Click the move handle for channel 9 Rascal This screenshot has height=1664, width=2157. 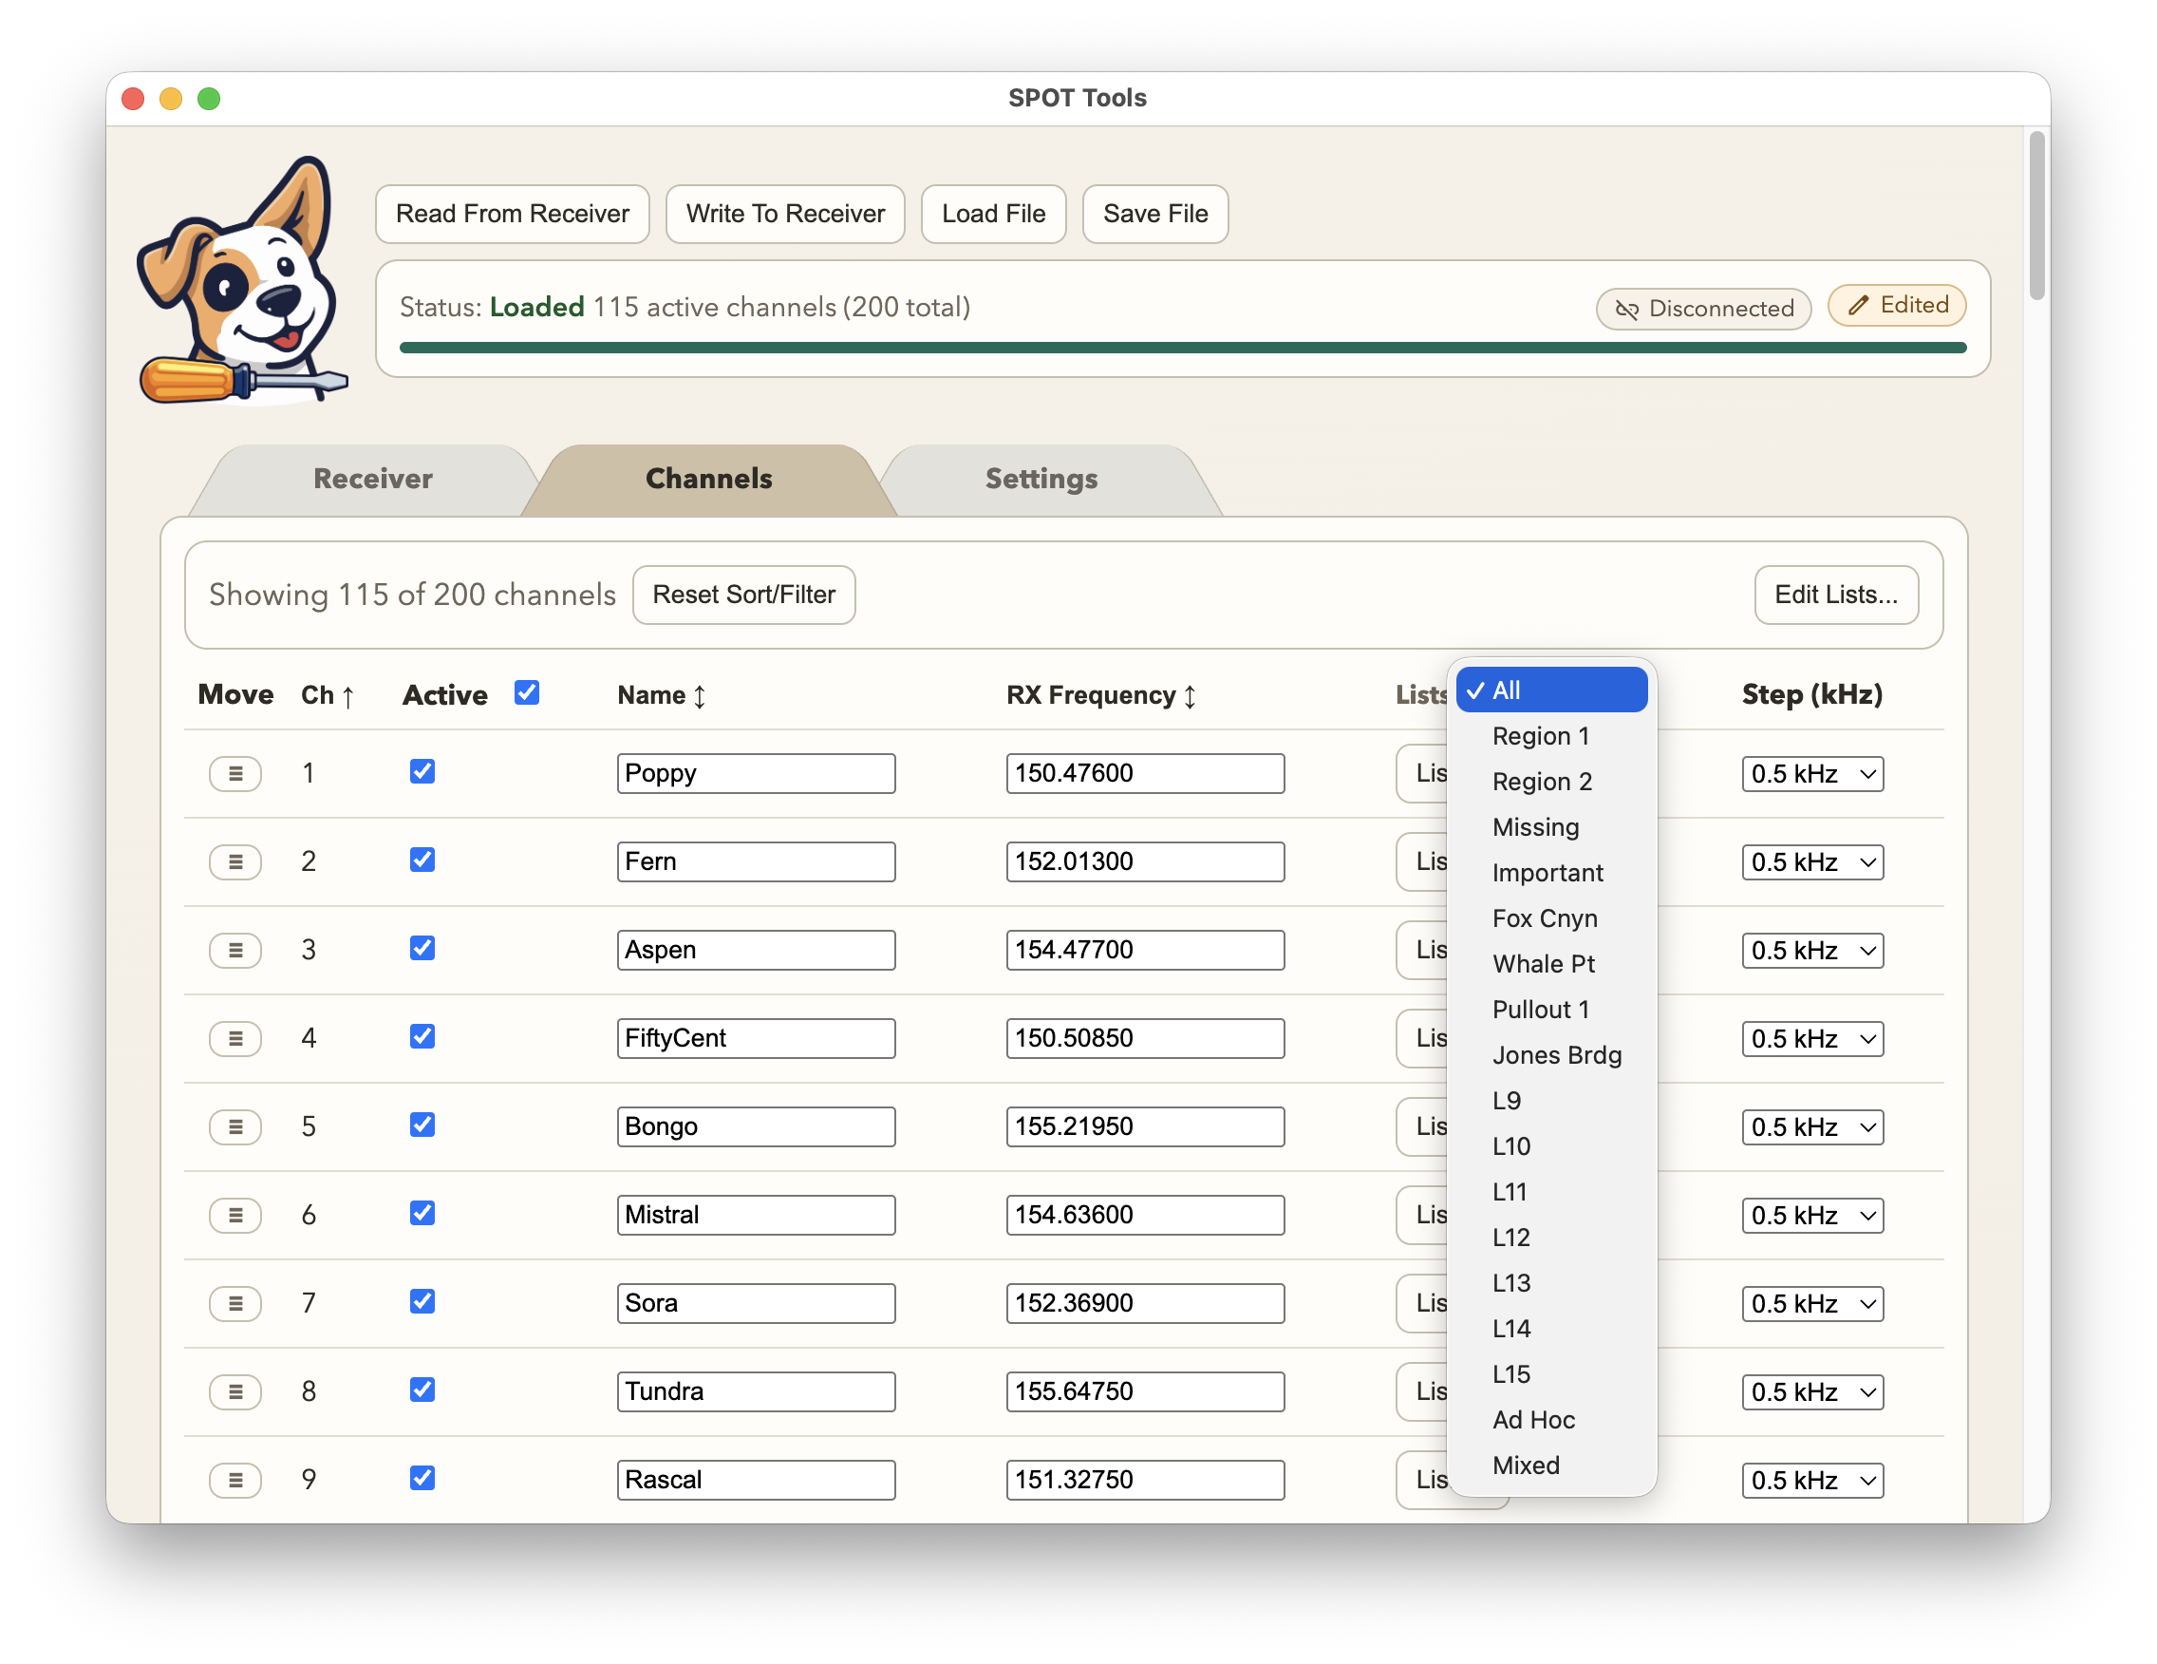coord(235,1479)
